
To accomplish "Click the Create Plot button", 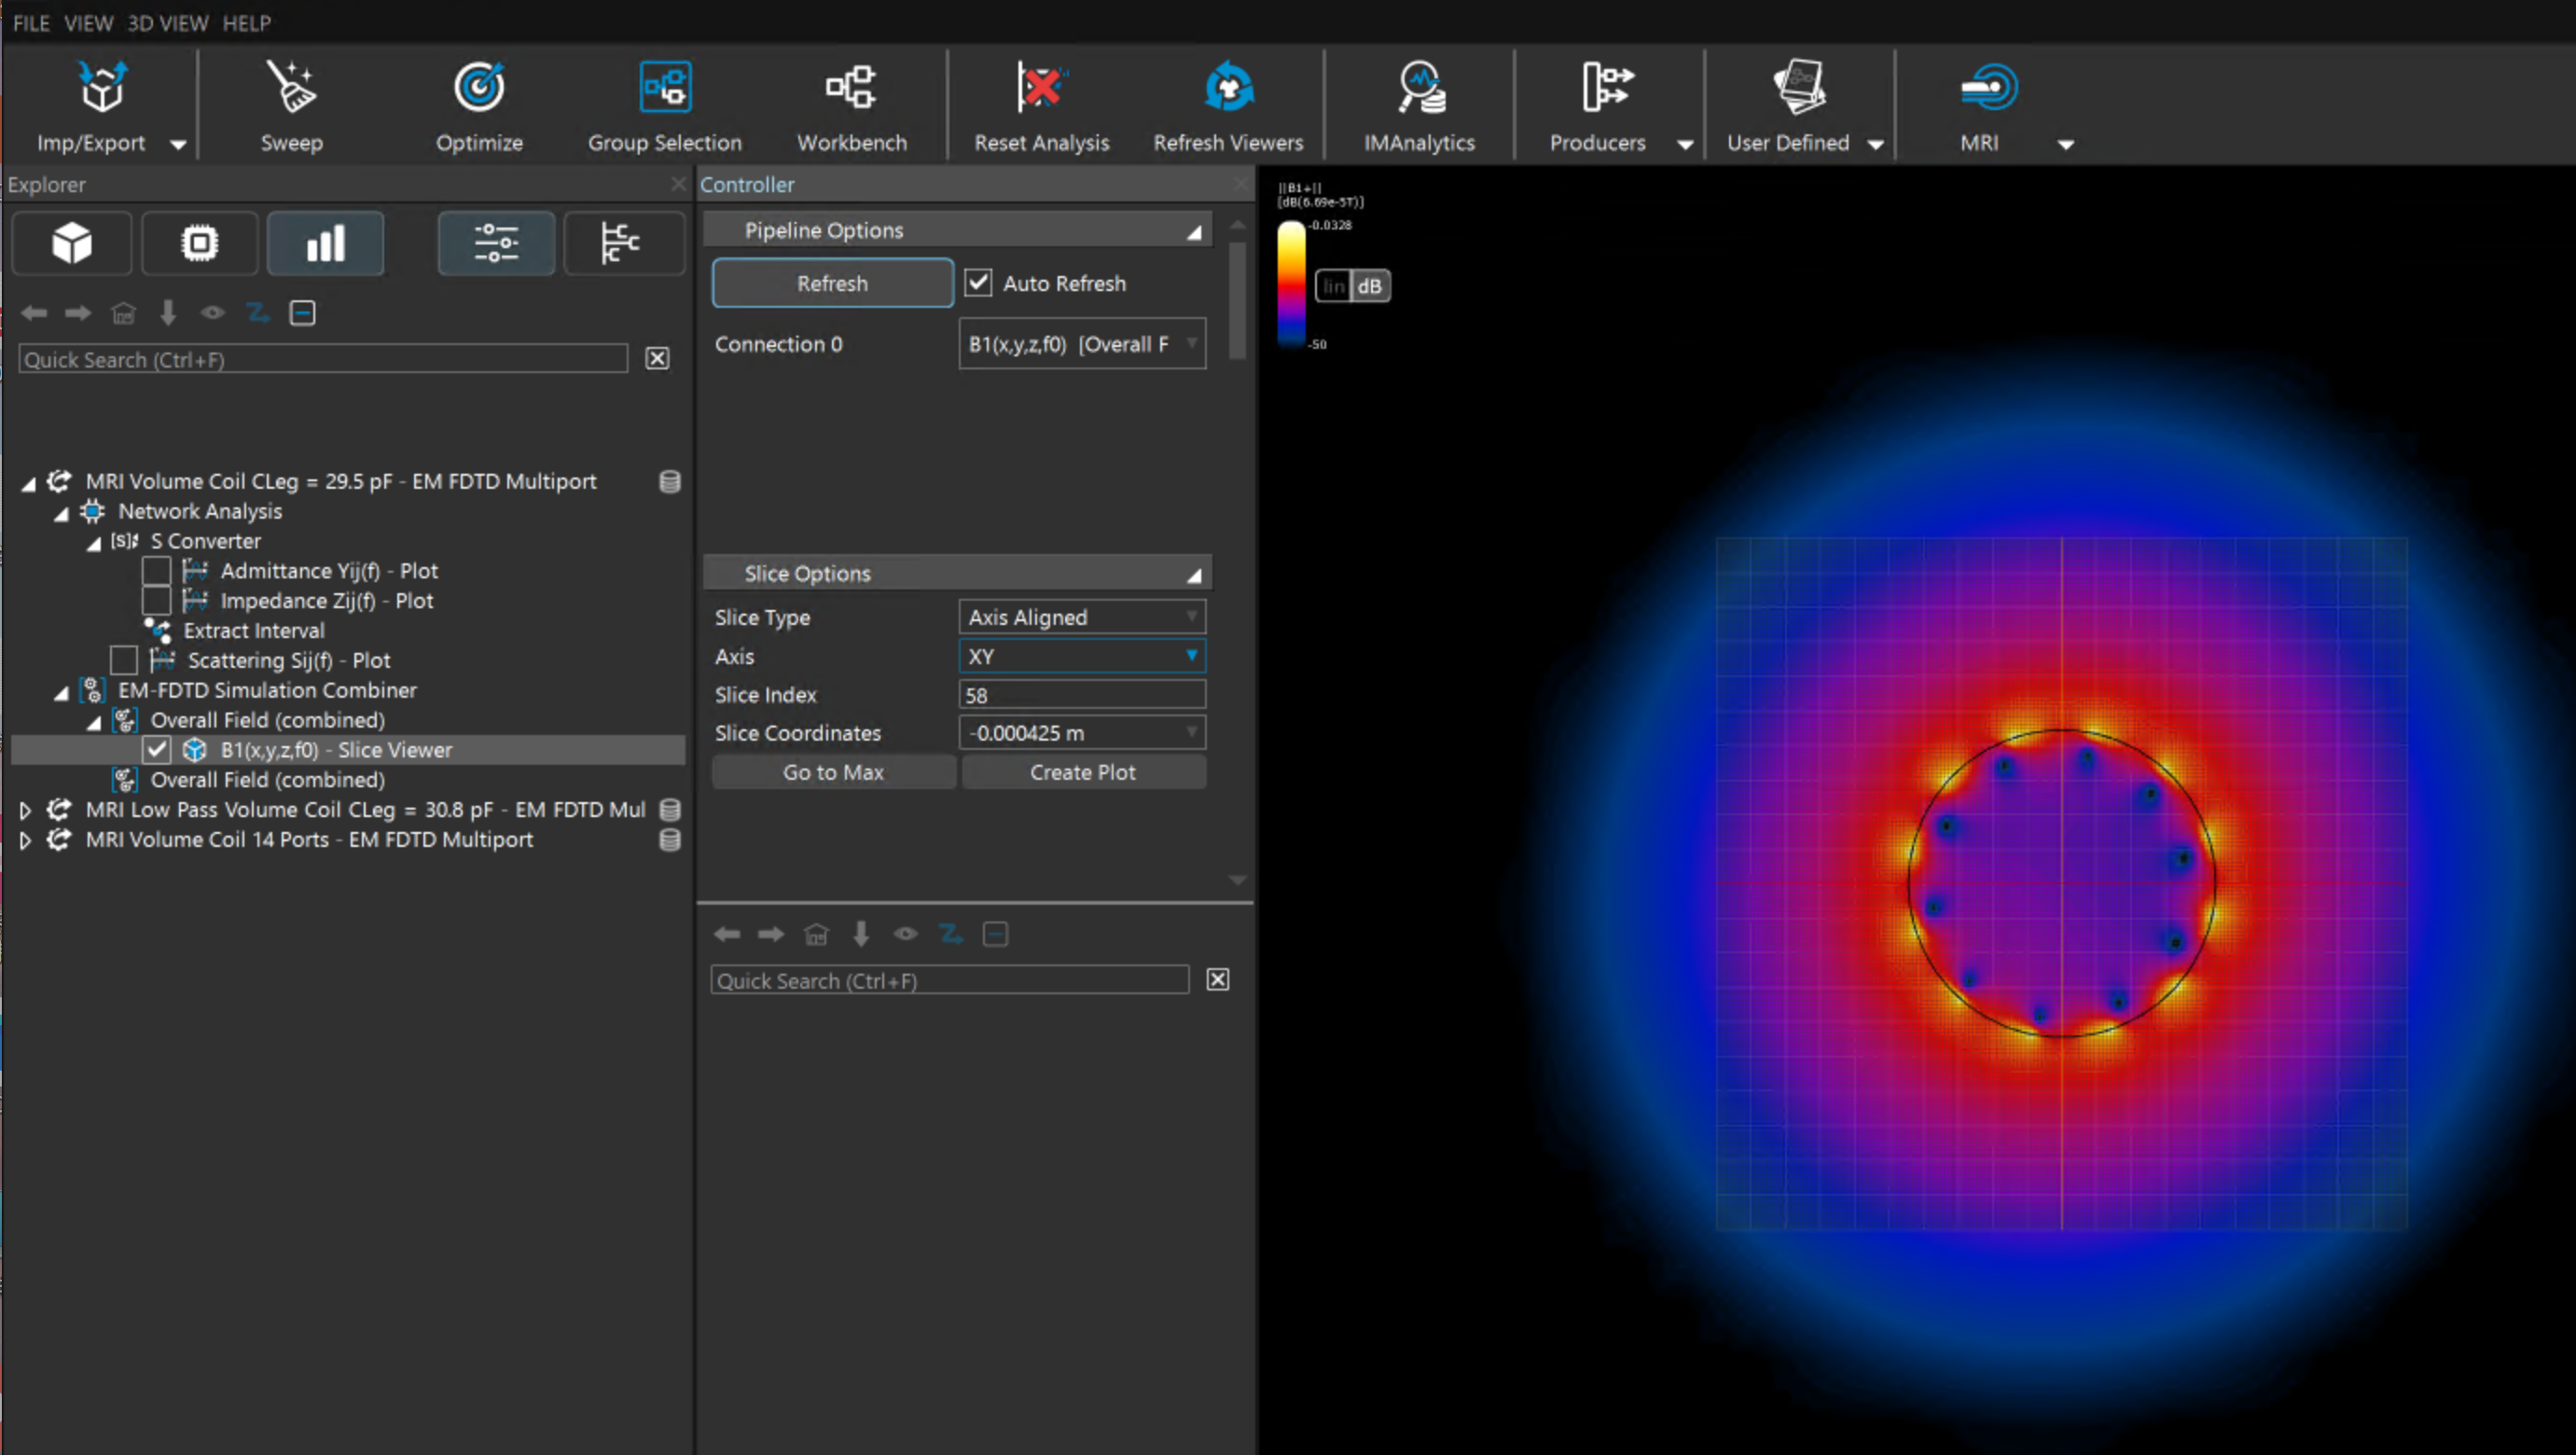I will pyautogui.click(x=1082, y=772).
